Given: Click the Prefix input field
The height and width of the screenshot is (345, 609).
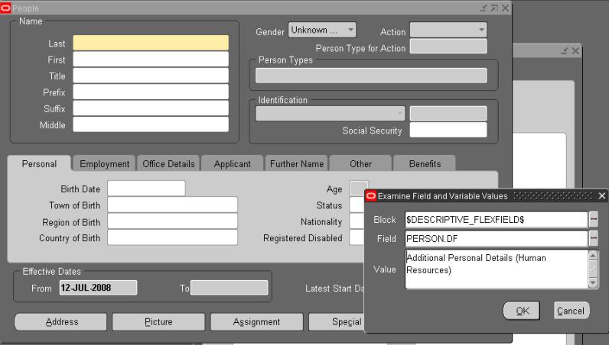Looking at the screenshot, I should click(x=151, y=92).
